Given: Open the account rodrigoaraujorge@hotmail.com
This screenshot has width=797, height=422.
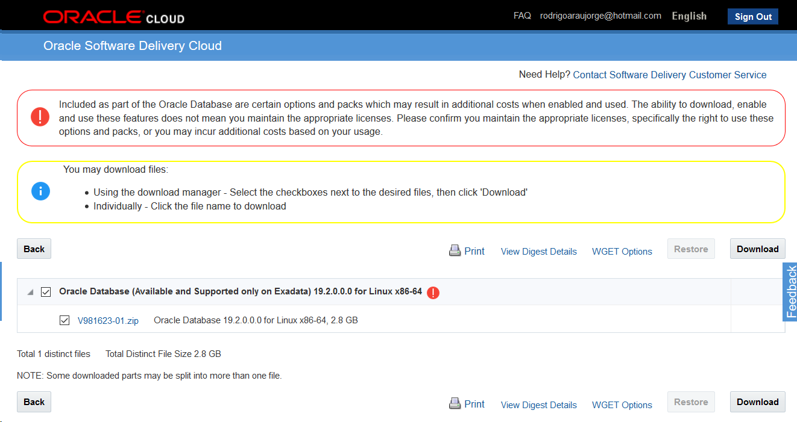Looking at the screenshot, I should click(600, 16).
